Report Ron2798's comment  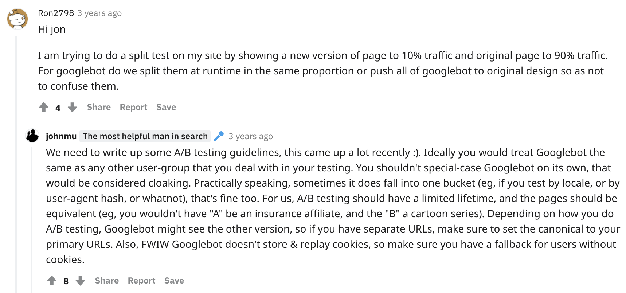134,107
